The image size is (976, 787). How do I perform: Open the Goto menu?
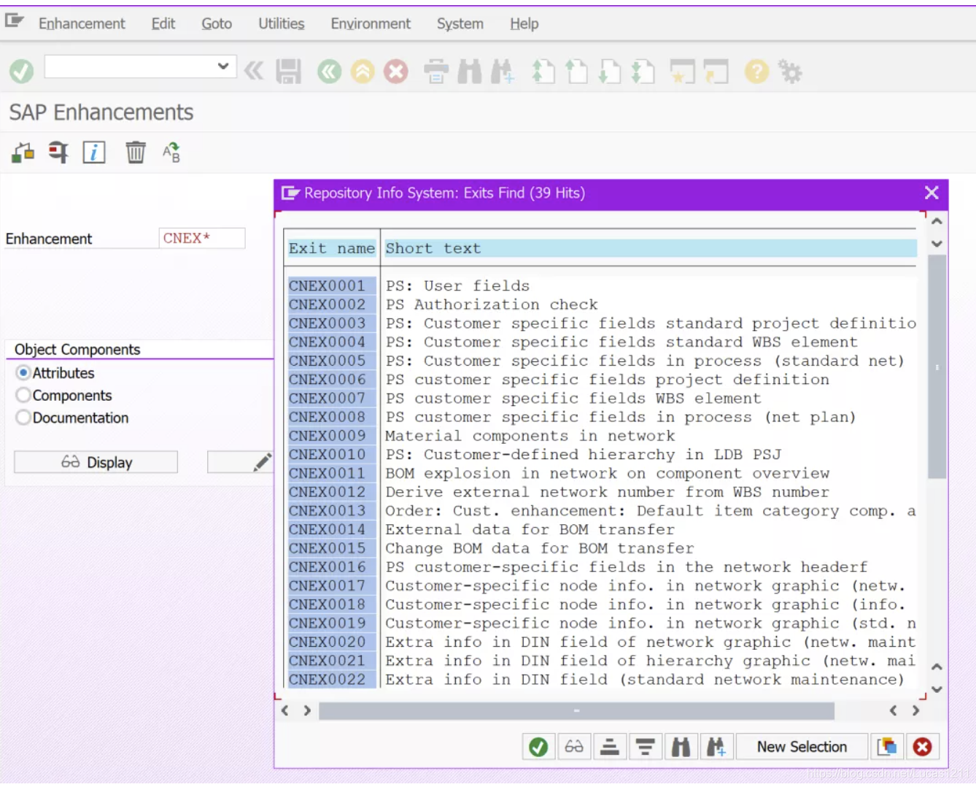point(217,23)
